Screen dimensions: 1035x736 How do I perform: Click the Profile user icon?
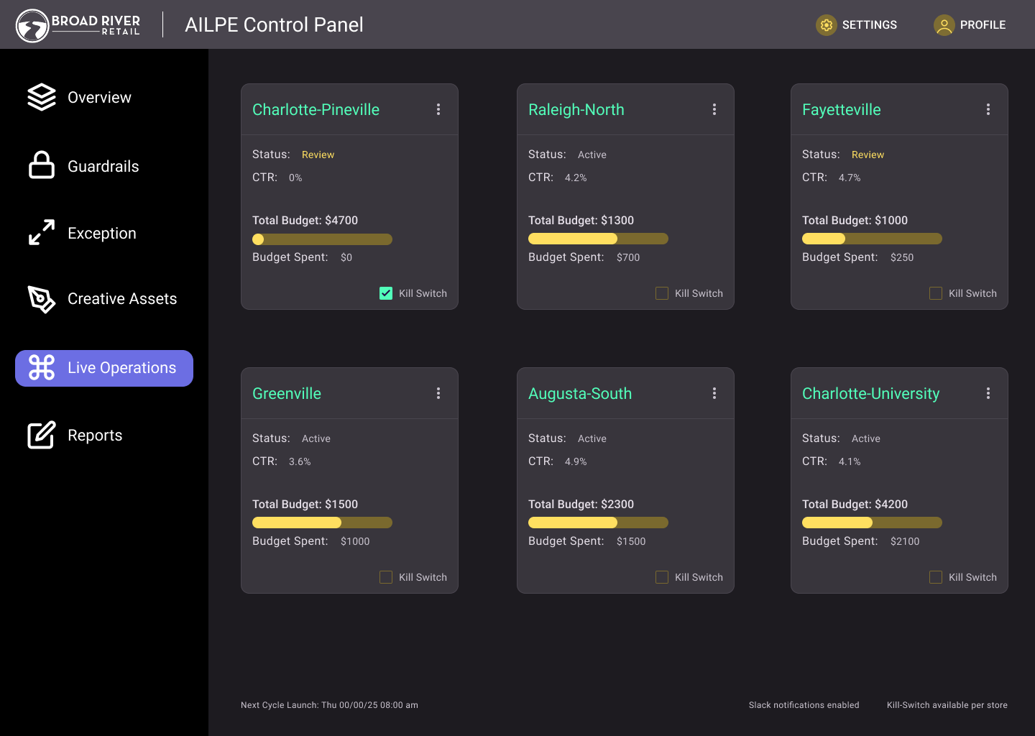point(944,25)
